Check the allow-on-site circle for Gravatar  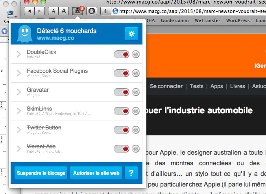[135, 92]
